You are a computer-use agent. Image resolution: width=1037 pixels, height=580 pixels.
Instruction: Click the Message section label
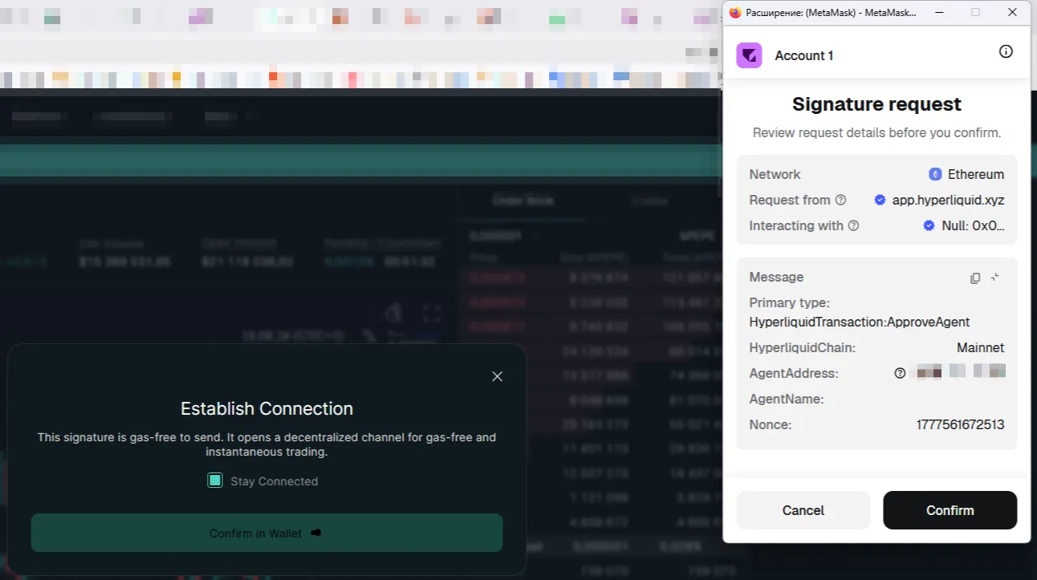776,277
